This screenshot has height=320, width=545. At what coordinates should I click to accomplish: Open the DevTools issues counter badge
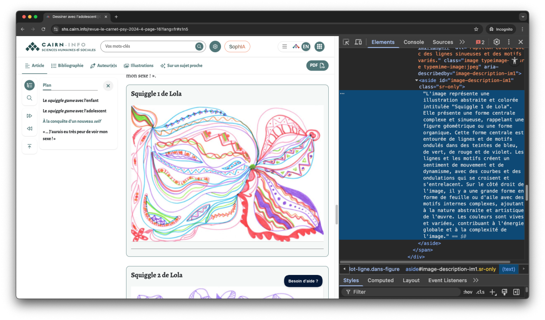tap(480, 42)
